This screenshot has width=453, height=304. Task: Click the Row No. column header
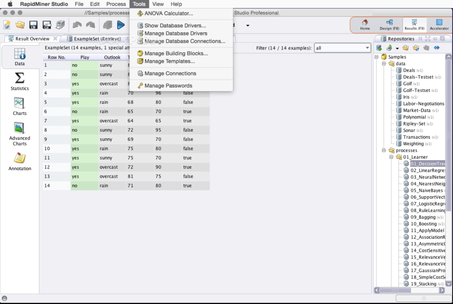pos(57,57)
